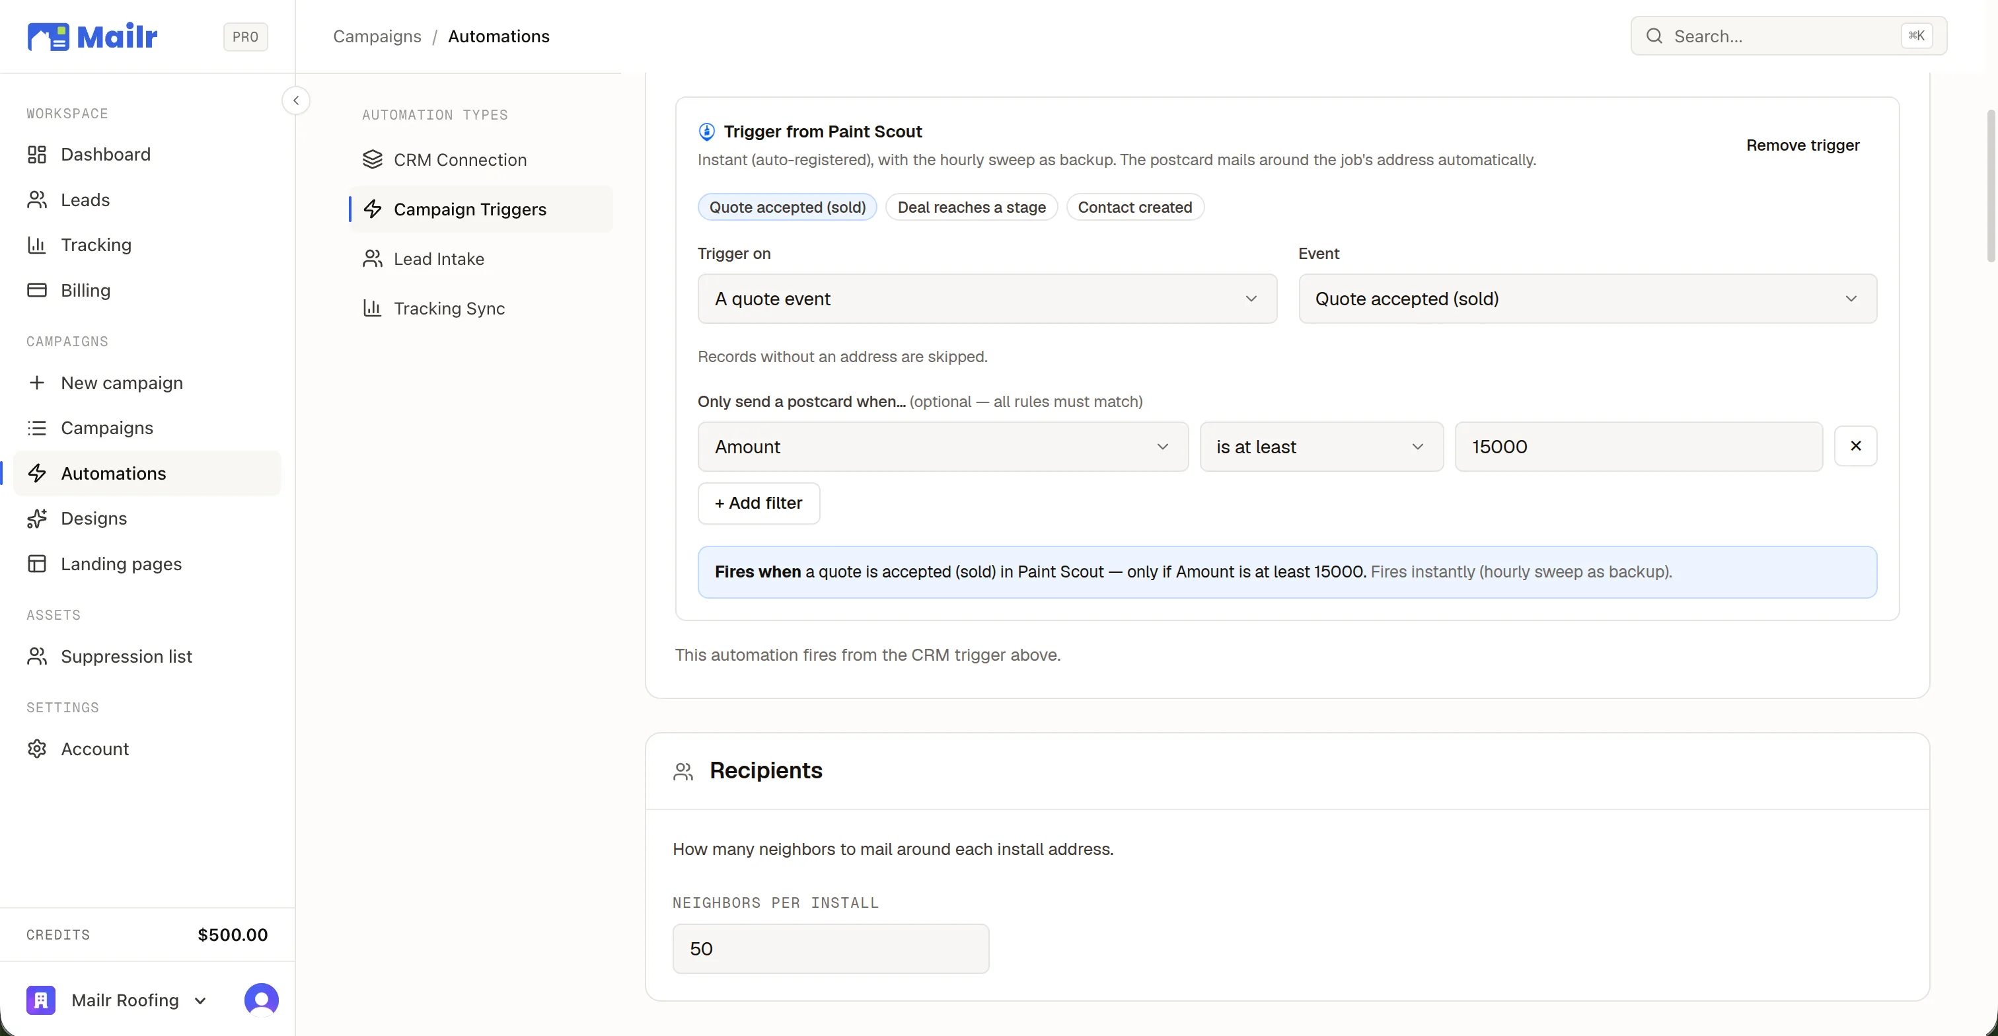Viewport: 1998px width, 1036px height.
Task: Click the Search input box
Action: 1789,36
